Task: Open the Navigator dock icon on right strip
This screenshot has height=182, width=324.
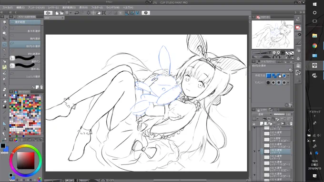Action: tap(298, 28)
